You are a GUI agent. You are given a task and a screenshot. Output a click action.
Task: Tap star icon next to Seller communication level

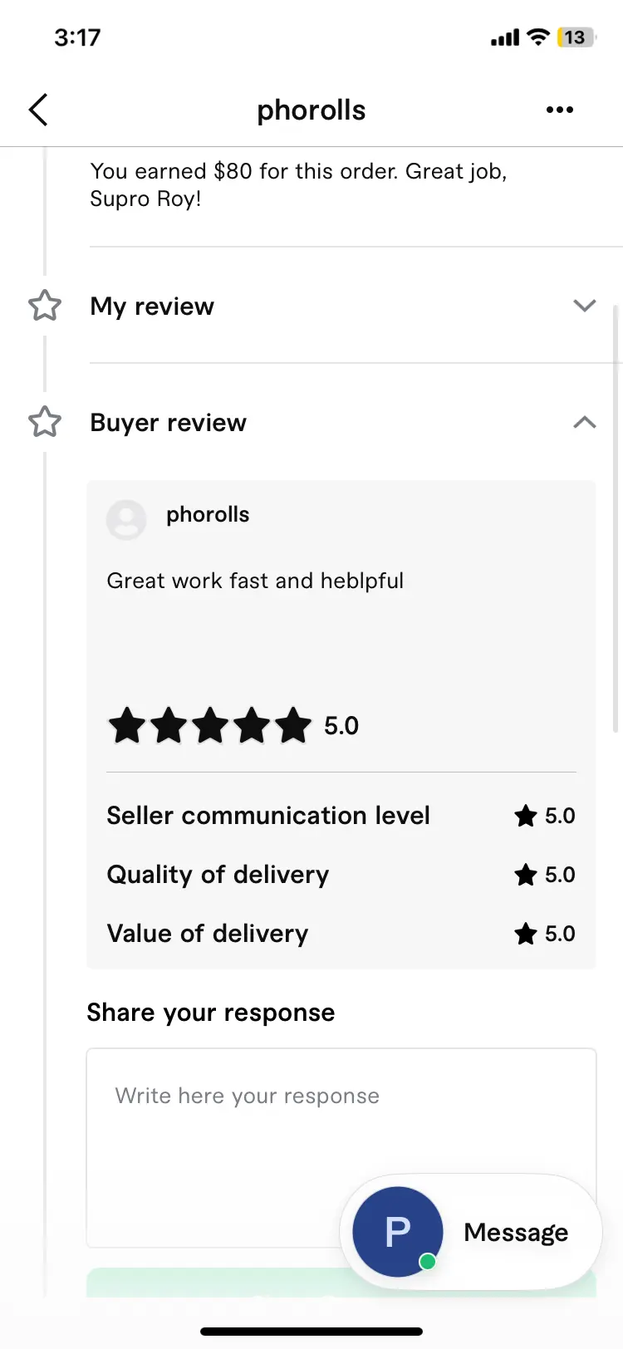[x=526, y=816]
